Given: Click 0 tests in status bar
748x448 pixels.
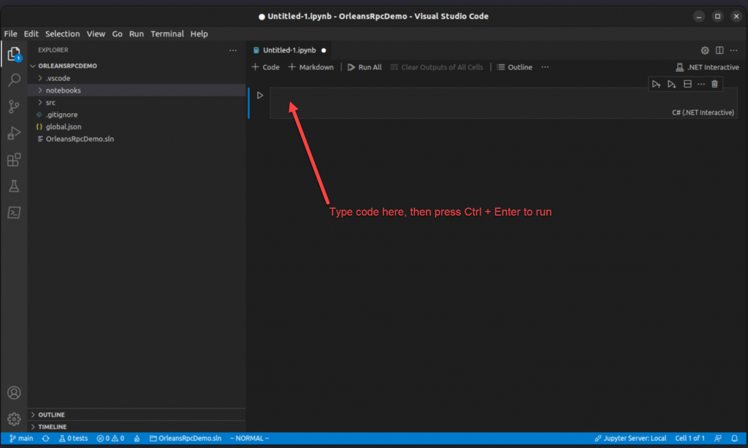Looking at the screenshot, I should point(73,439).
